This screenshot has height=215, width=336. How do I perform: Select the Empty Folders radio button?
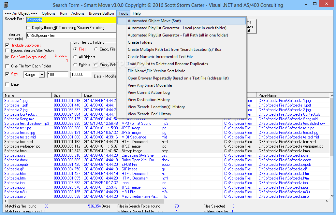96,65
